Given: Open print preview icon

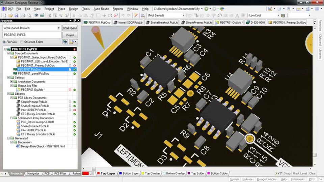Looking at the screenshot, I should 29,16.
